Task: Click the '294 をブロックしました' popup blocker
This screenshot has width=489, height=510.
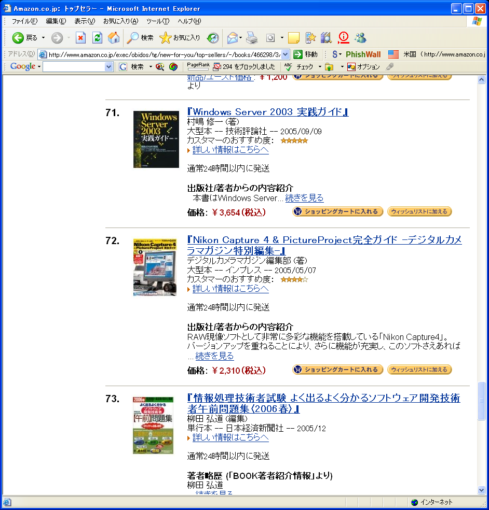Action: pyautogui.click(x=244, y=67)
